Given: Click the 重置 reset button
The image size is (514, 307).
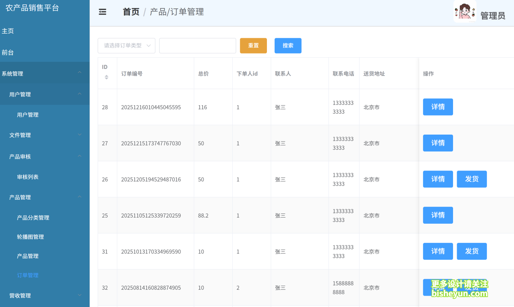Looking at the screenshot, I should coord(253,45).
